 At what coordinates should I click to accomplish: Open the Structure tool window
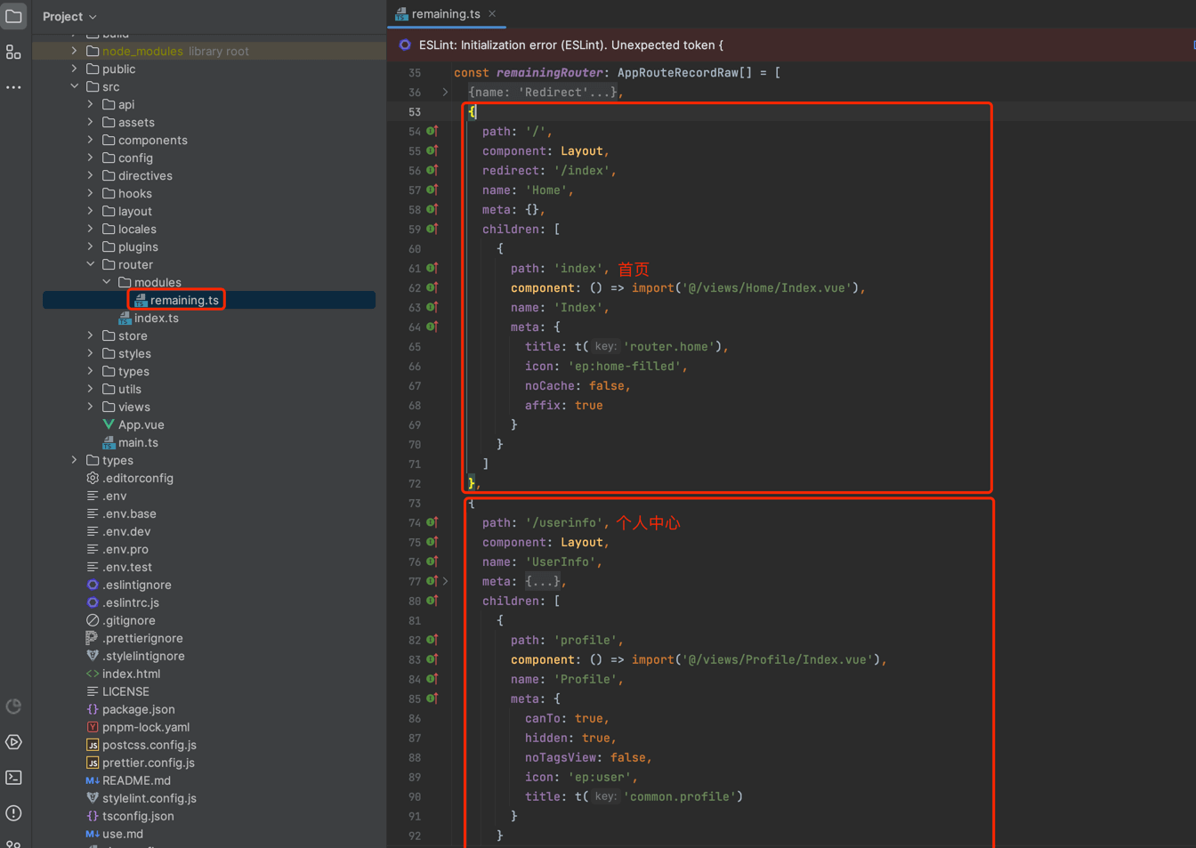coord(13,52)
